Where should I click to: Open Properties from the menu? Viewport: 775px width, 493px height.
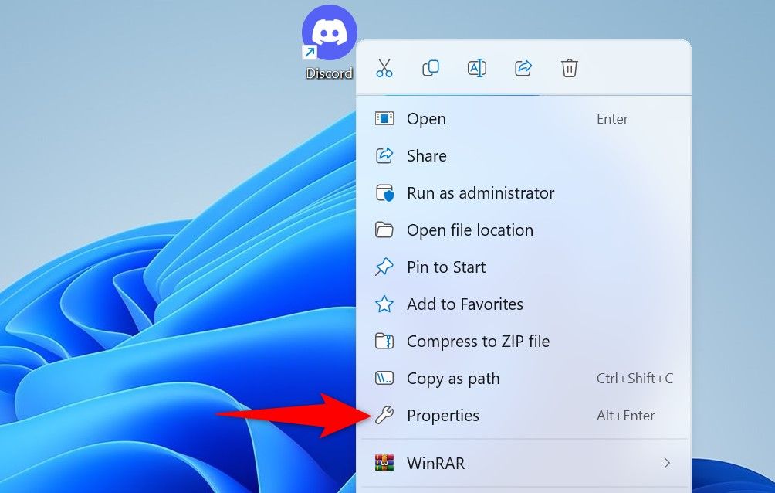444,415
